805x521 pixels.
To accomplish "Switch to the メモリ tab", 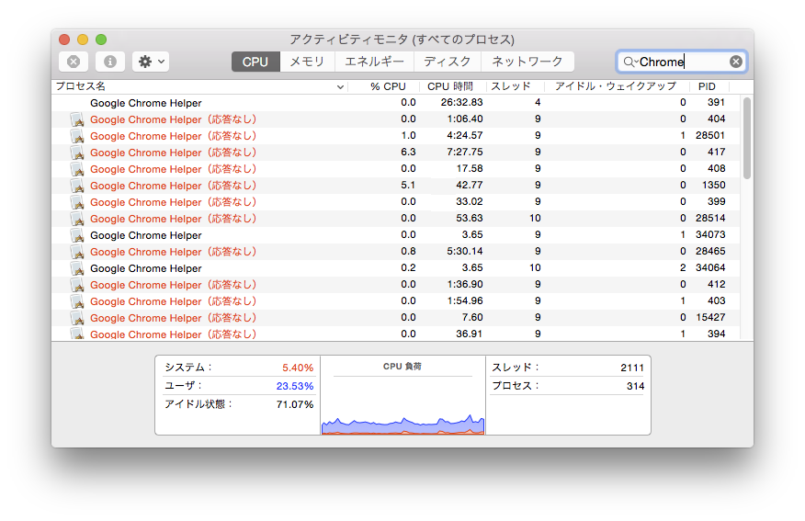I will pyautogui.click(x=307, y=62).
